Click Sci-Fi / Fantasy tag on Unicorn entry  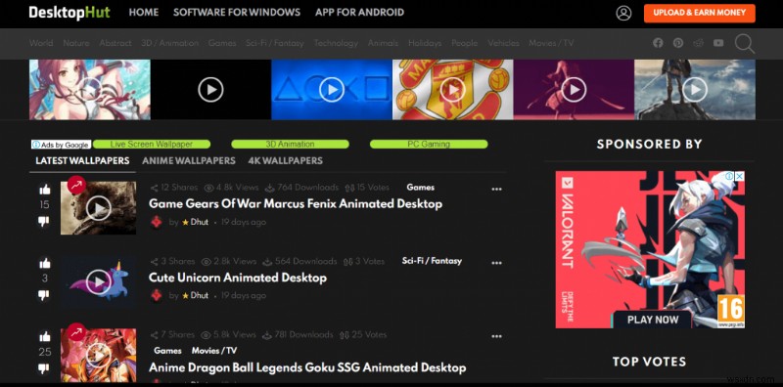432,260
